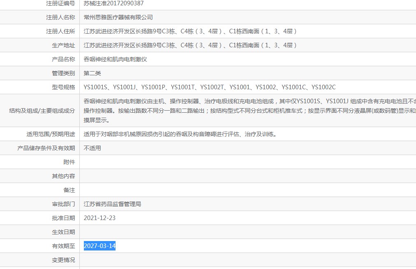
Task: Click the highlighted date 2027-03-14
Action: coord(99,246)
